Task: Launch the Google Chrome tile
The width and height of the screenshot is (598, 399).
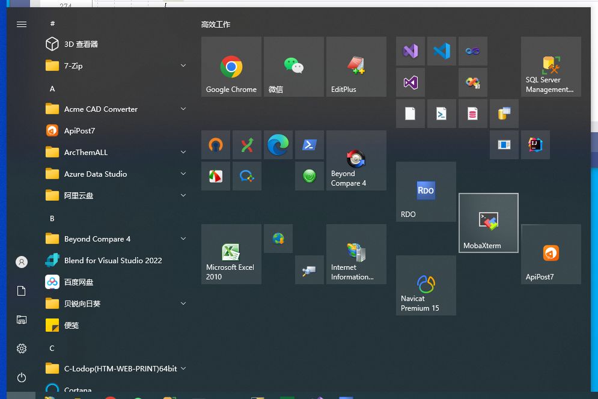Action: pos(231,67)
